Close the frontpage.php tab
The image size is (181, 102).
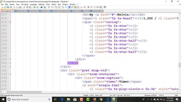(13, 11)
